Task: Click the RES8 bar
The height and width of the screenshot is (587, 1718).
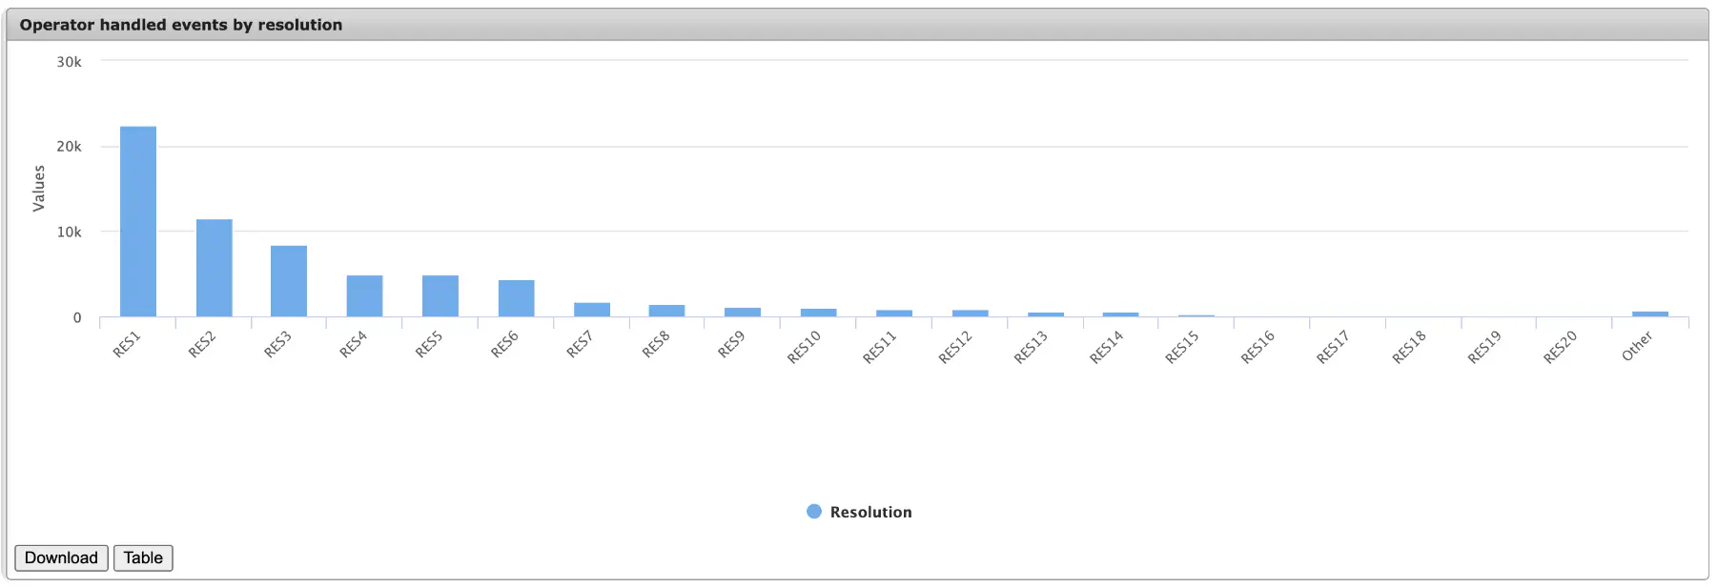Action: pos(667,311)
